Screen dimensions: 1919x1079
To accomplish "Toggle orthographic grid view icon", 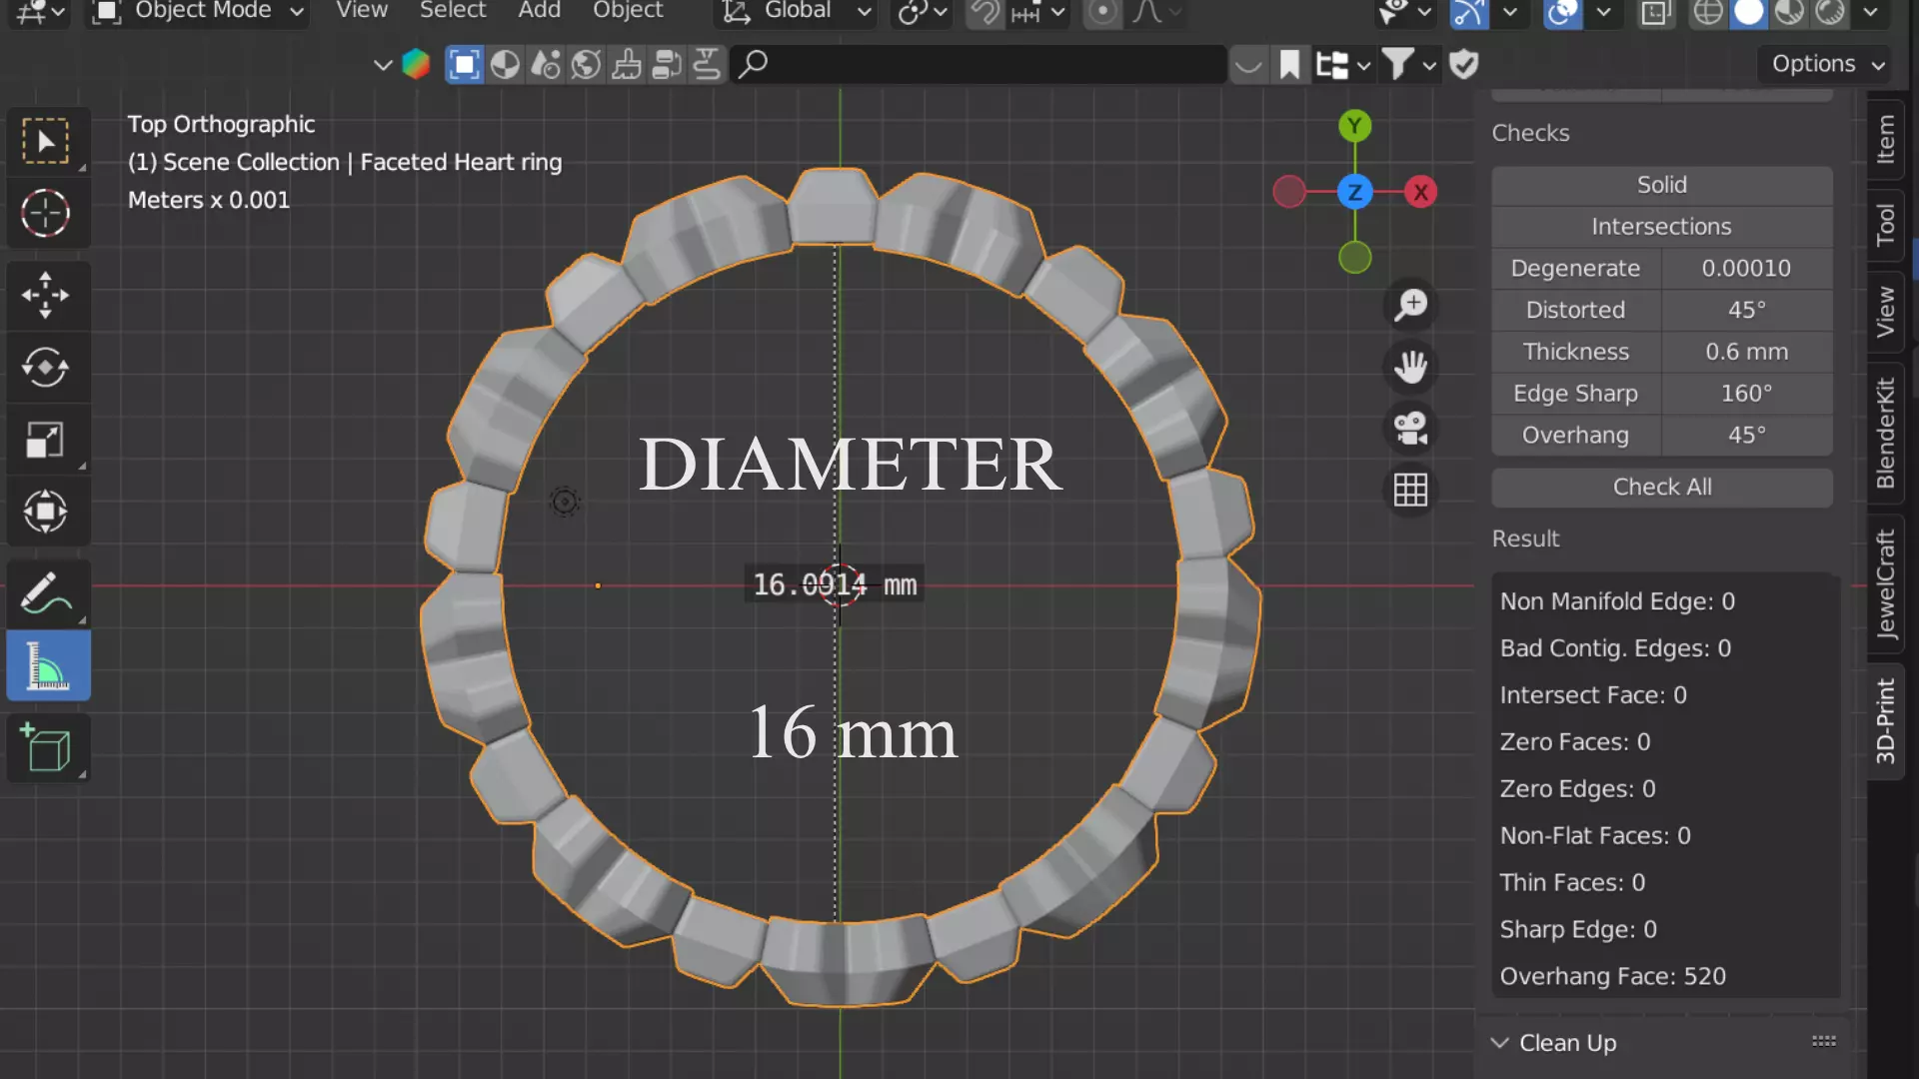I will click(x=1410, y=490).
